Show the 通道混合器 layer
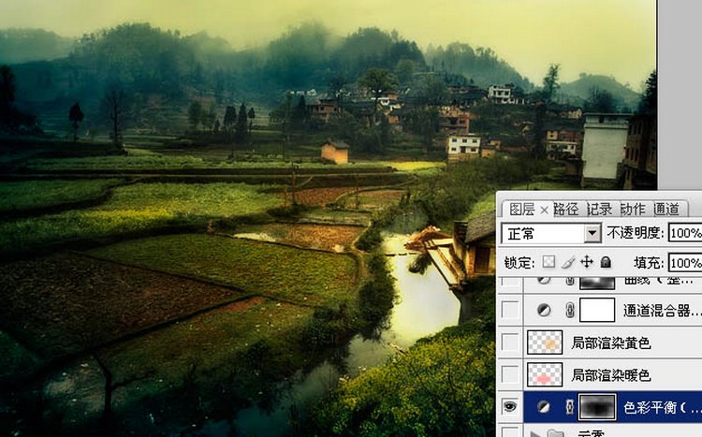Image resolution: width=702 pixels, height=437 pixels. point(509,310)
